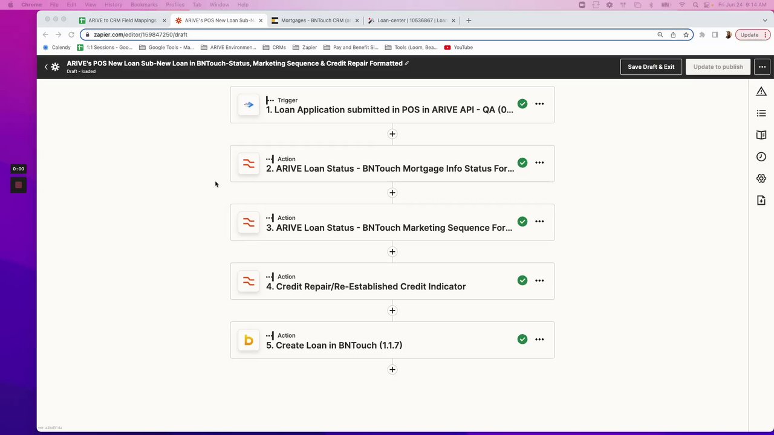
Task: Click the Zapier logo icon in header
Action: point(55,67)
